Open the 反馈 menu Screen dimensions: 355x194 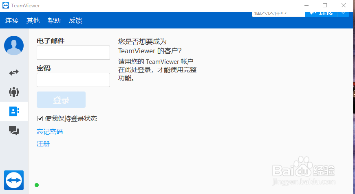pyautogui.click(x=75, y=21)
